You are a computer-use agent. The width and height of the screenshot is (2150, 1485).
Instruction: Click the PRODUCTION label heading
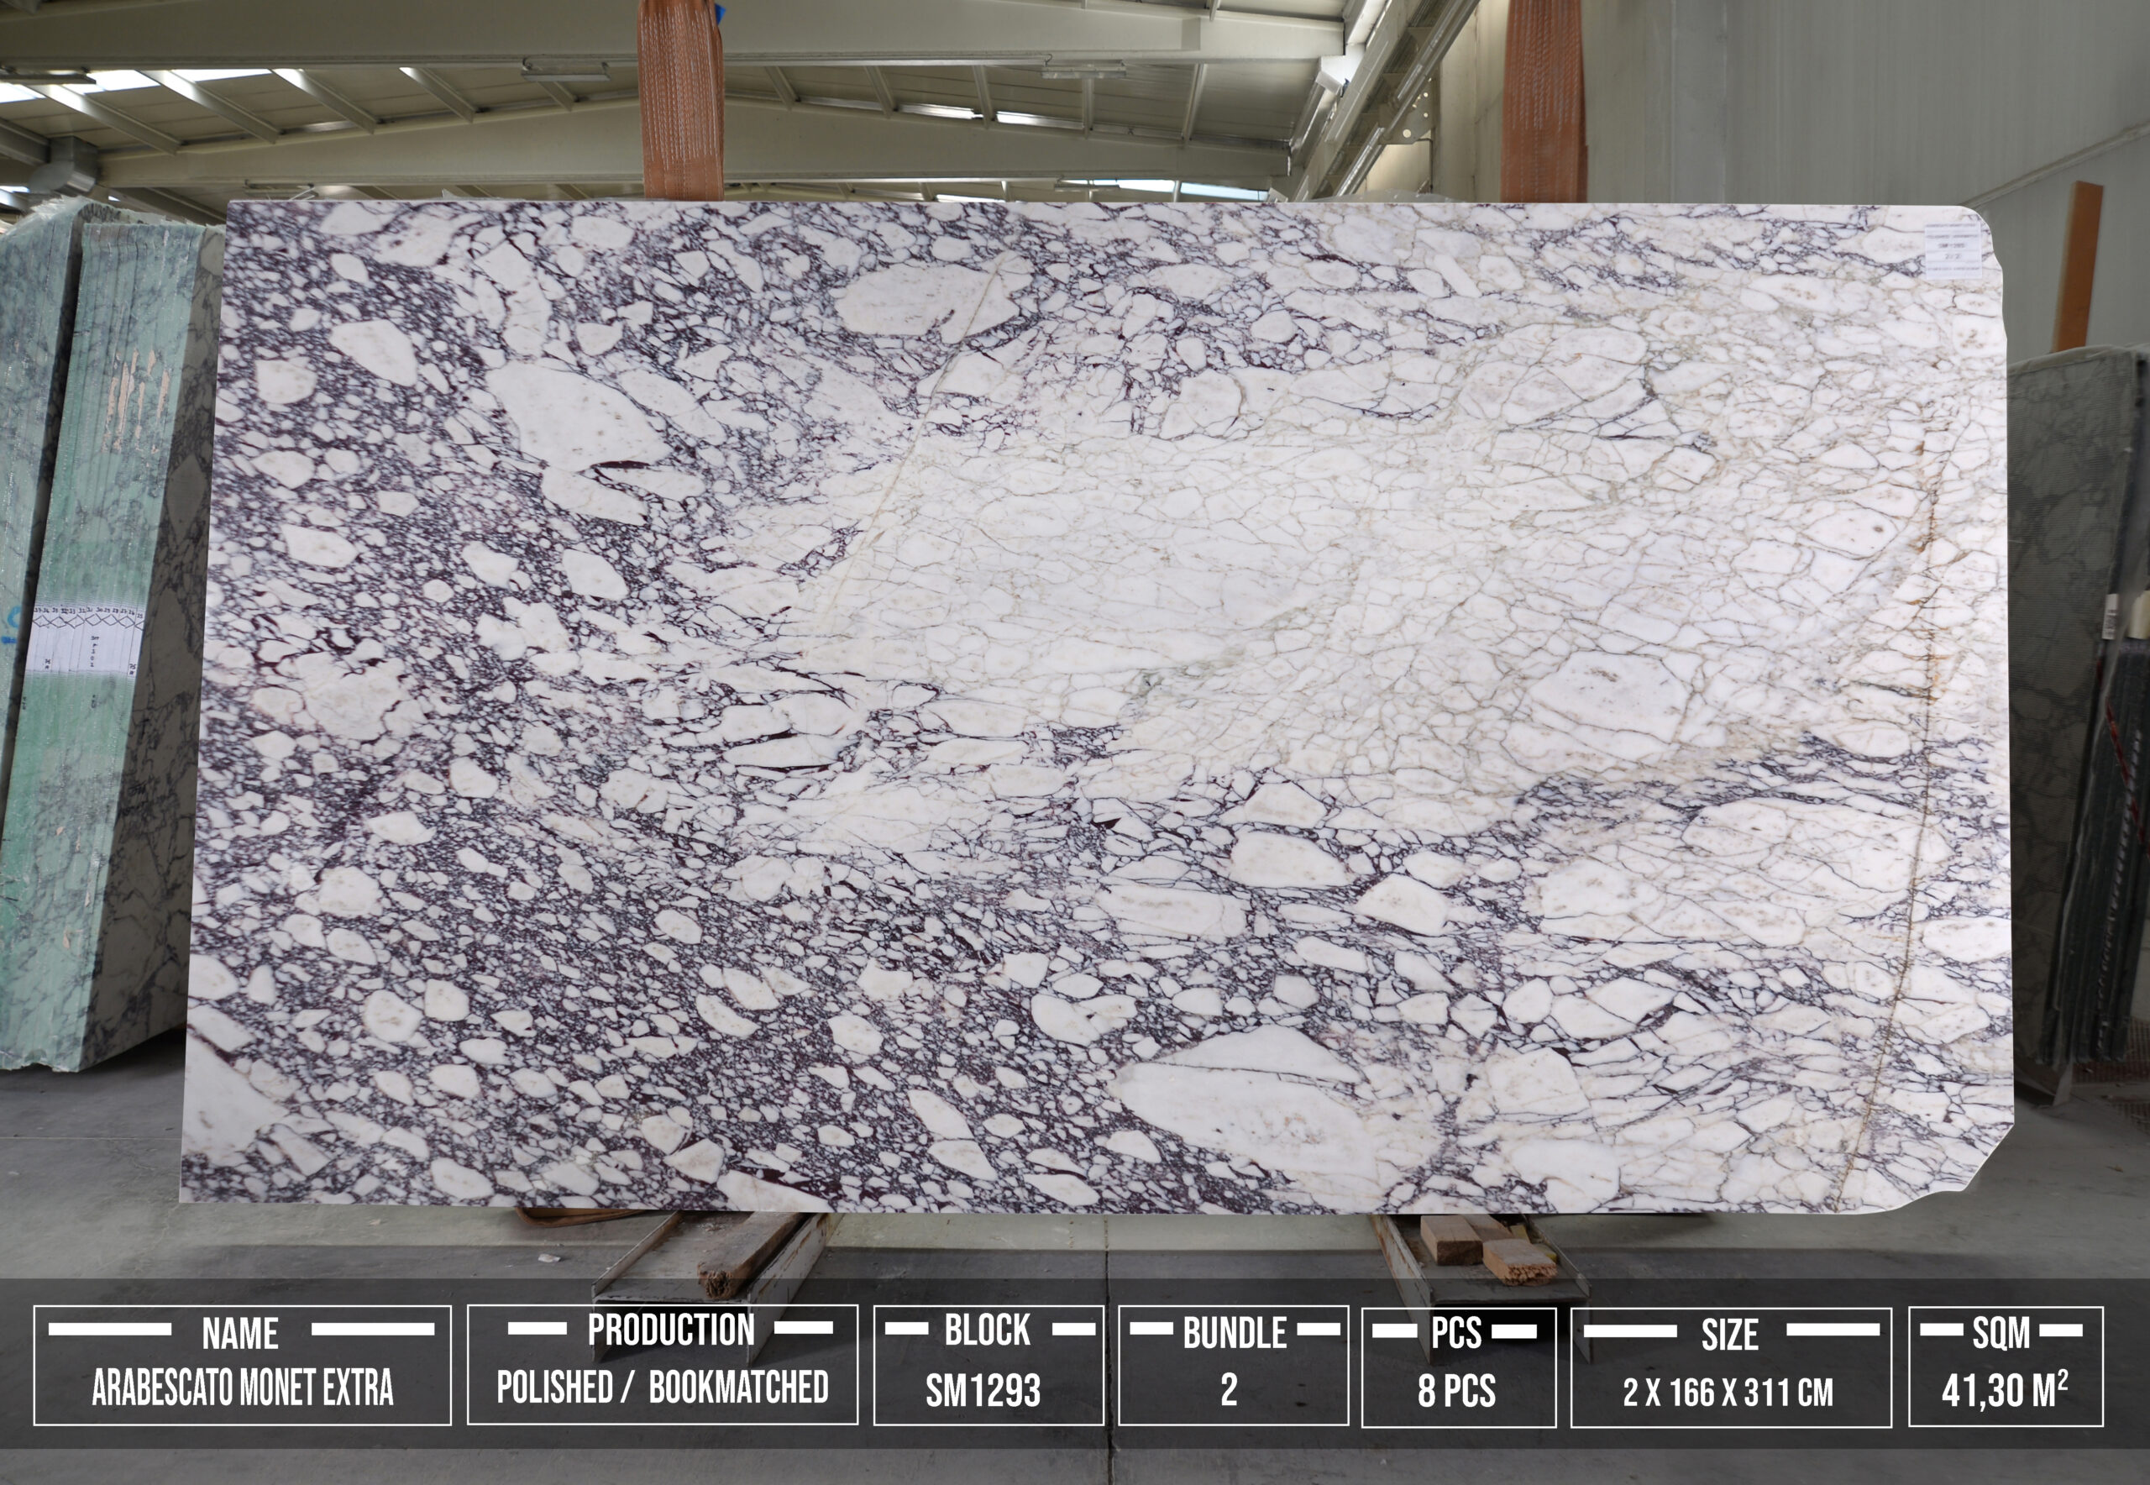[x=671, y=1330]
